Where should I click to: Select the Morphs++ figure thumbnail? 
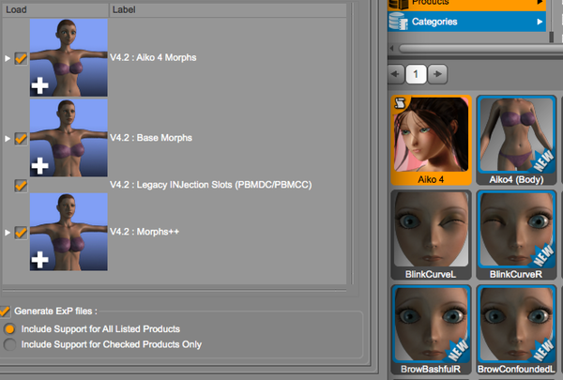(68, 232)
